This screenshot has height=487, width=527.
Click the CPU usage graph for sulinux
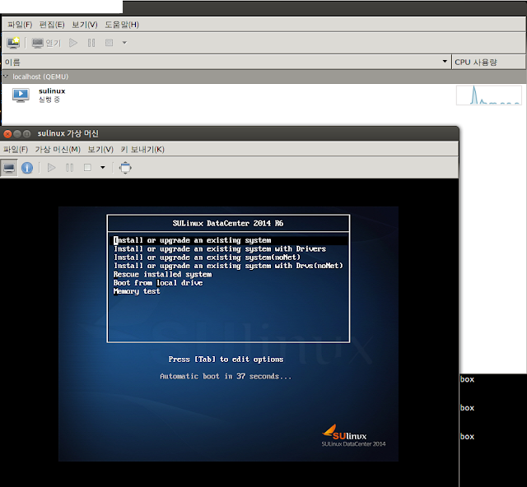(488, 95)
